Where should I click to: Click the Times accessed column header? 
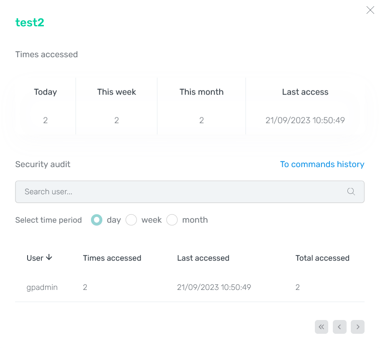112,258
